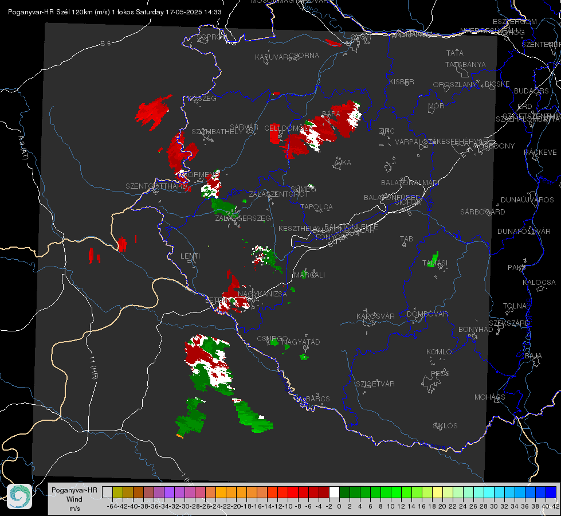Click the TAMÁSI city label

435,263
